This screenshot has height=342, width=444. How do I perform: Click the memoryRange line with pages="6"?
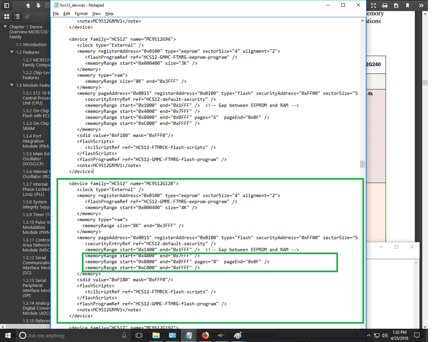pos(177,117)
